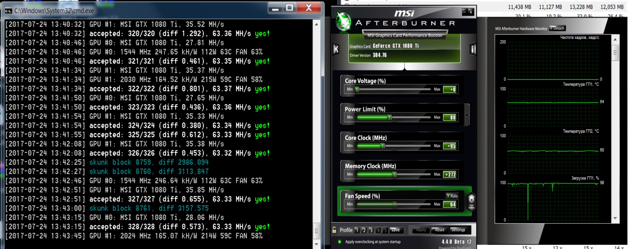This screenshot has height=249, width=629.
Task: Expand the Power Limit options arrow
Action: point(467,115)
